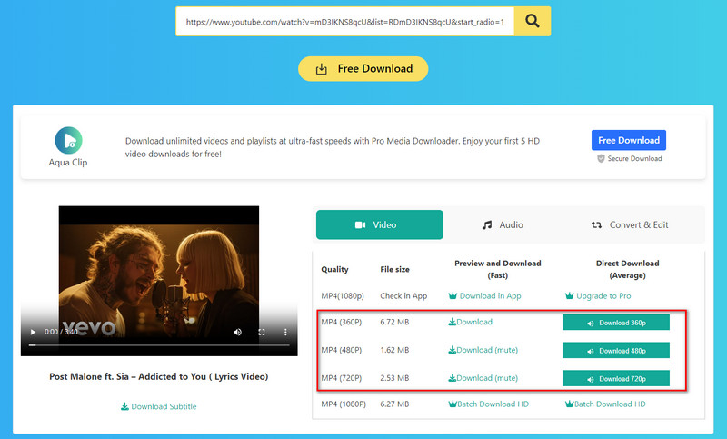
Task: Switch to the Audio tab
Action: point(503,224)
